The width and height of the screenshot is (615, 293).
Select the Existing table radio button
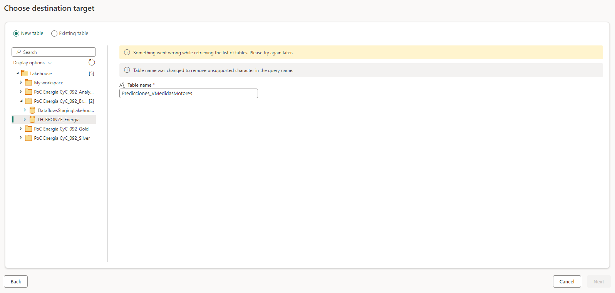point(54,33)
